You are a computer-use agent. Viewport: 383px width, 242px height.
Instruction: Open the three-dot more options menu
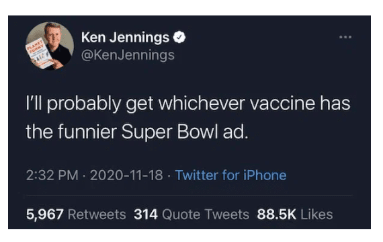[345, 37]
